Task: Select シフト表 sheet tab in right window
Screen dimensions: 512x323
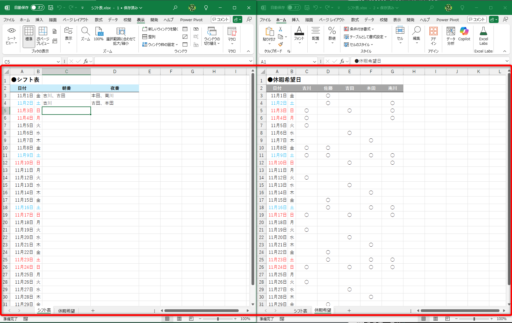Action: point(300,311)
